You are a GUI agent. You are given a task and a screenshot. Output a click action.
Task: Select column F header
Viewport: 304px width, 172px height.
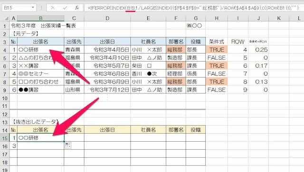pos(176,18)
